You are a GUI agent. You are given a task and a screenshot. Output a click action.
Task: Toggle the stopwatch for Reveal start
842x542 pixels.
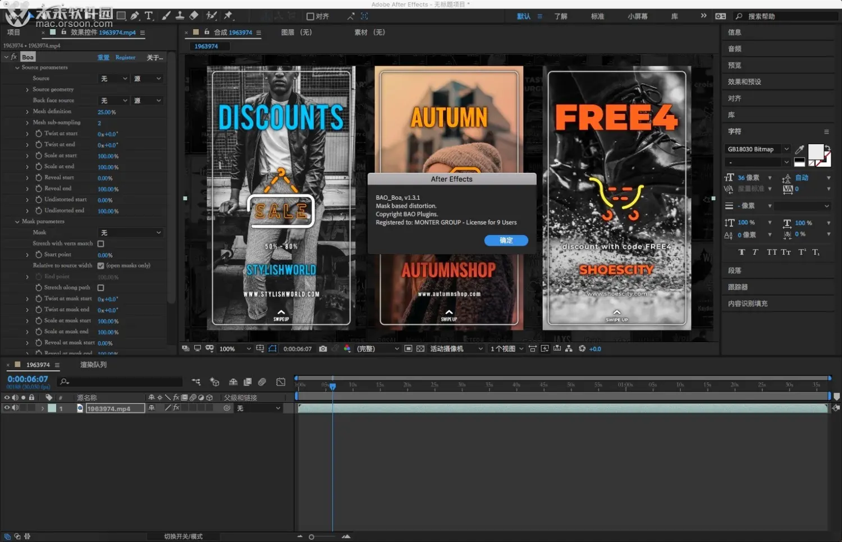click(39, 178)
